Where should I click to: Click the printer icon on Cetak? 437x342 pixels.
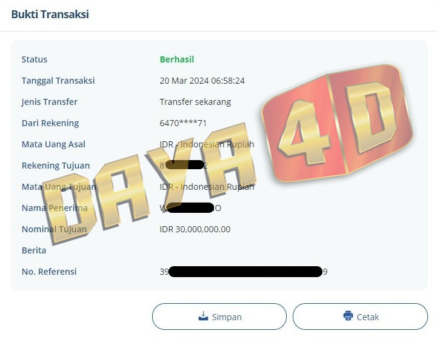(x=348, y=316)
